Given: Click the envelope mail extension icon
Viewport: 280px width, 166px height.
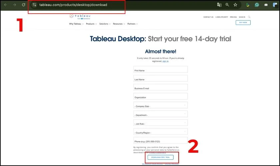Looking at the screenshot, I should tap(266, 5).
